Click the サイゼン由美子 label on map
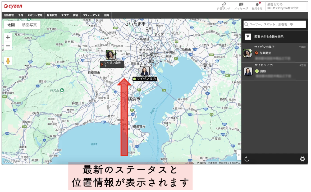This screenshot has height=192, width=311. 112,64
